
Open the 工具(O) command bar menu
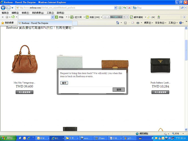[173, 23]
